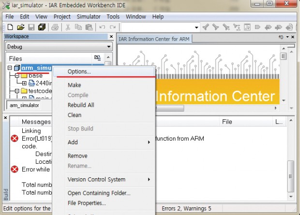Click the Build vertical tab
This screenshot has width=300, height=215.
point(6,195)
